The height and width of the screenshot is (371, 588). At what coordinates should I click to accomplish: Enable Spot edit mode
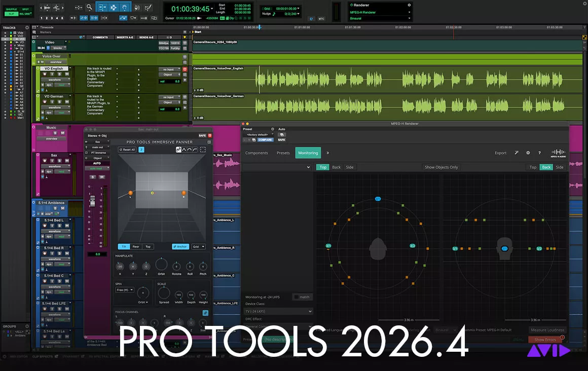tap(25, 9)
